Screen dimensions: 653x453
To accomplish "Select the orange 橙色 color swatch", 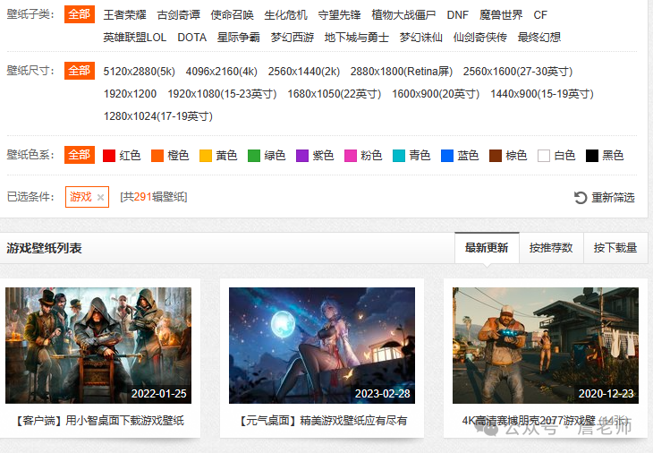I will [157, 156].
